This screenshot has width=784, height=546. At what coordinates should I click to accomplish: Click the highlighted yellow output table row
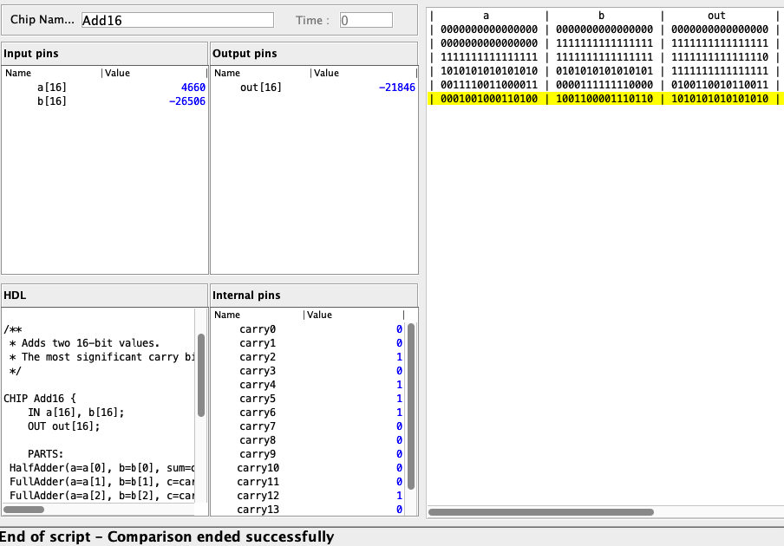605,99
